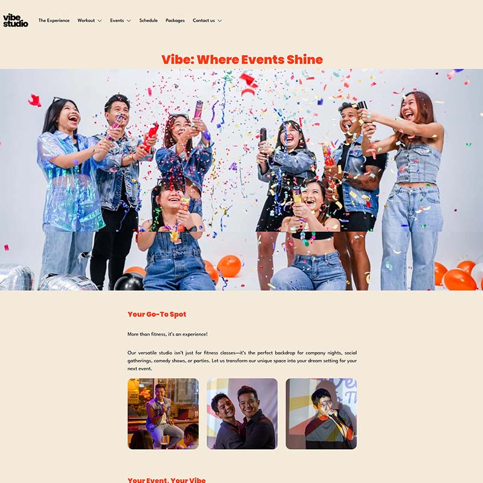Select the Workout menu label
The width and height of the screenshot is (483, 483).
[86, 21]
